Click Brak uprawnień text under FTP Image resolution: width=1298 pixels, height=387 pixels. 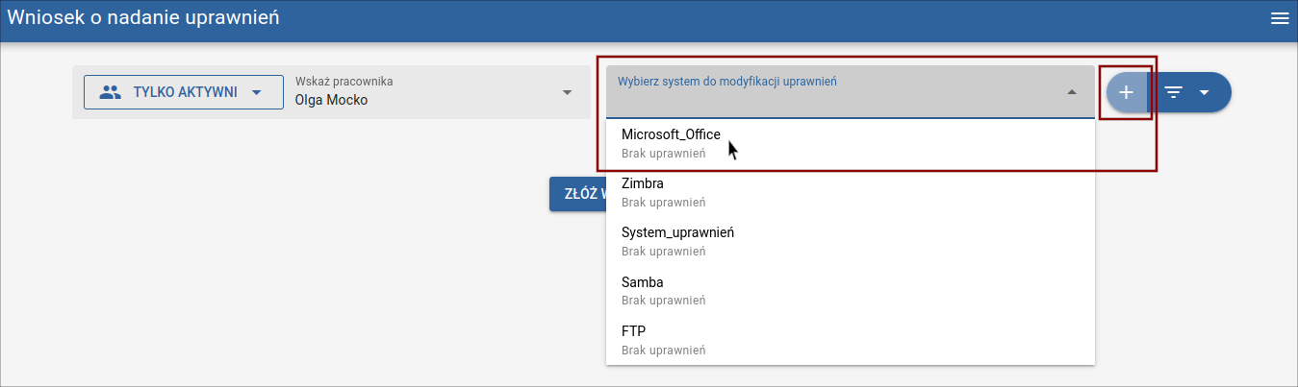(664, 350)
